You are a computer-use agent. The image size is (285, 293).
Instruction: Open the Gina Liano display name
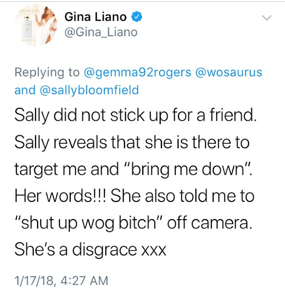[97, 17]
